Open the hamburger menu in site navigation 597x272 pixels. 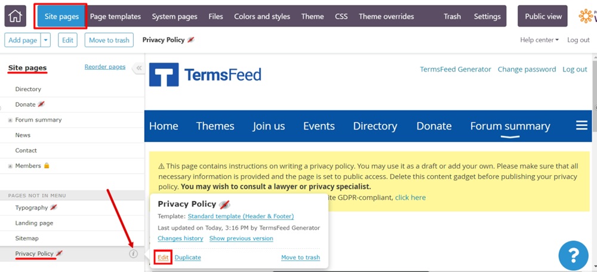pos(581,125)
